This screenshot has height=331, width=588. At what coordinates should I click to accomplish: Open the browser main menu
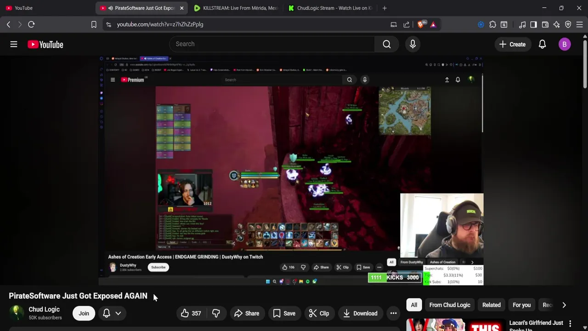click(x=580, y=24)
